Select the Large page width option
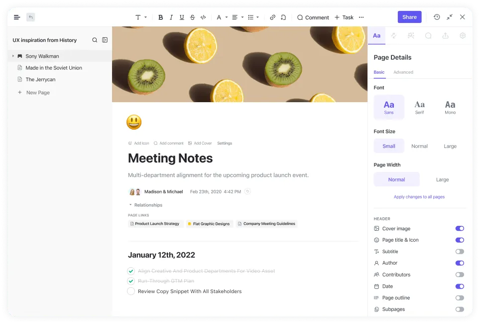This screenshot has width=480, height=324. pyautogui.click(x=442, y=179)
